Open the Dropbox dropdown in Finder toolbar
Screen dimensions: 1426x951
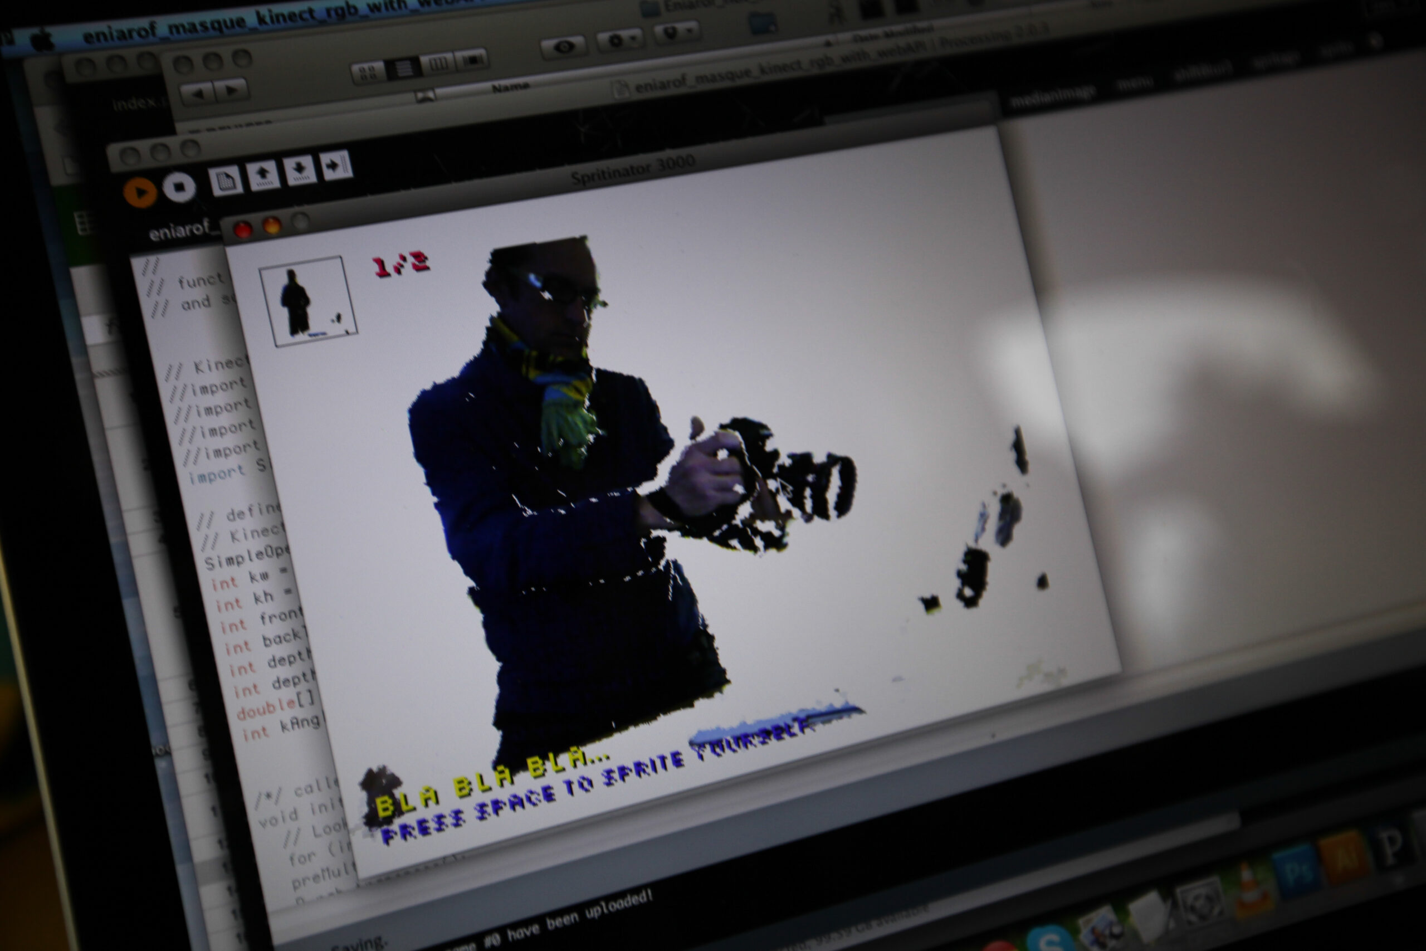677,33
